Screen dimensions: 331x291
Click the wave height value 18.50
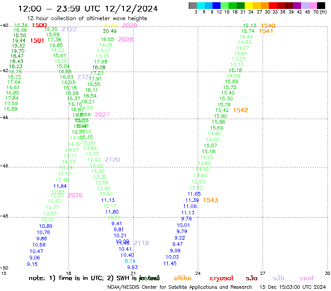pyautogui.click(x=20, y=35)
